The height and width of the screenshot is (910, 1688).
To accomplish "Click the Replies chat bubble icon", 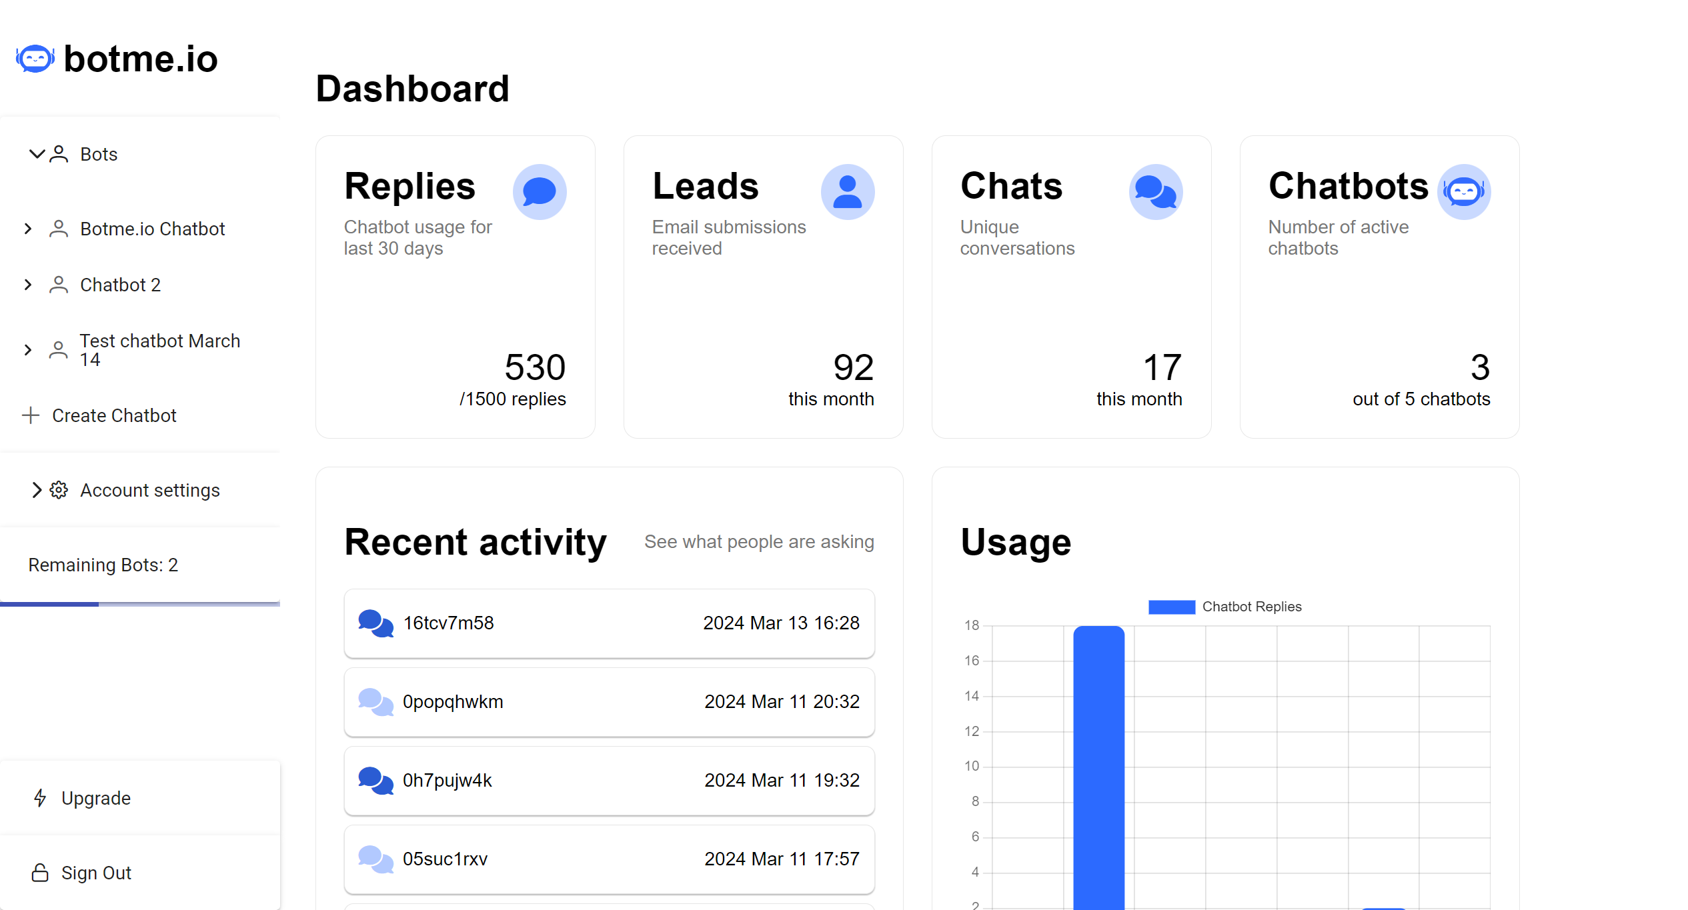I will click(x=539, y=192).
